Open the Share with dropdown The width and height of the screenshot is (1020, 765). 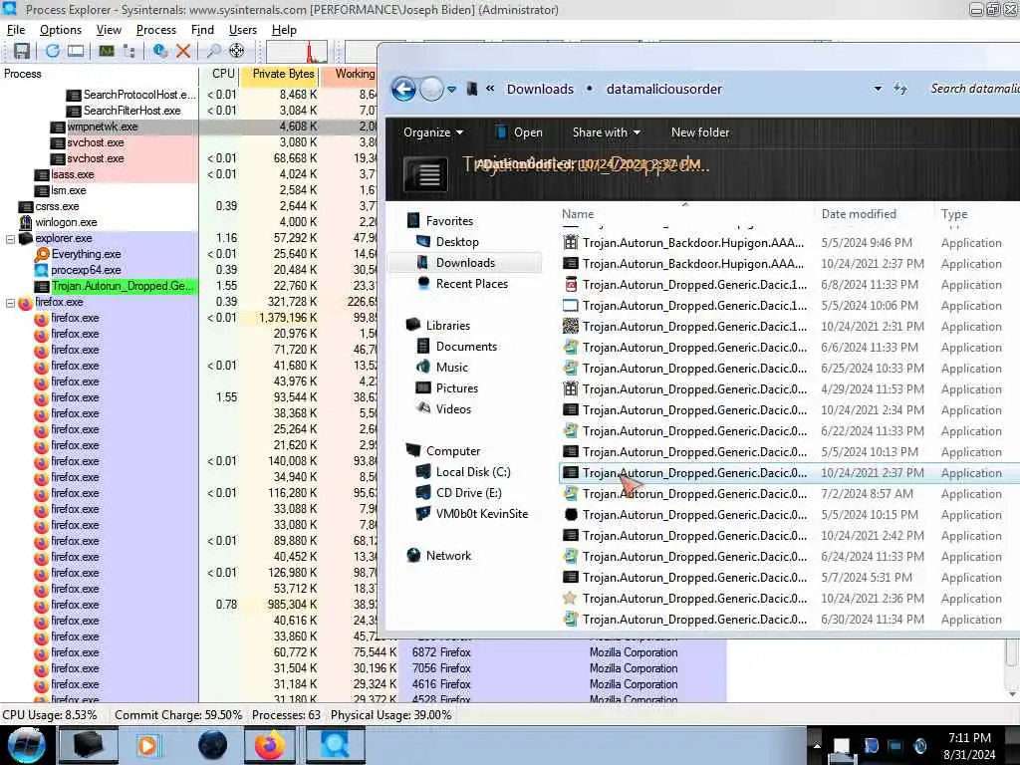click(x=607, y=132)
